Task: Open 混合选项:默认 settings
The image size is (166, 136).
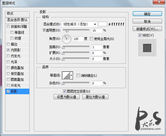Action: tap(17, 20)
